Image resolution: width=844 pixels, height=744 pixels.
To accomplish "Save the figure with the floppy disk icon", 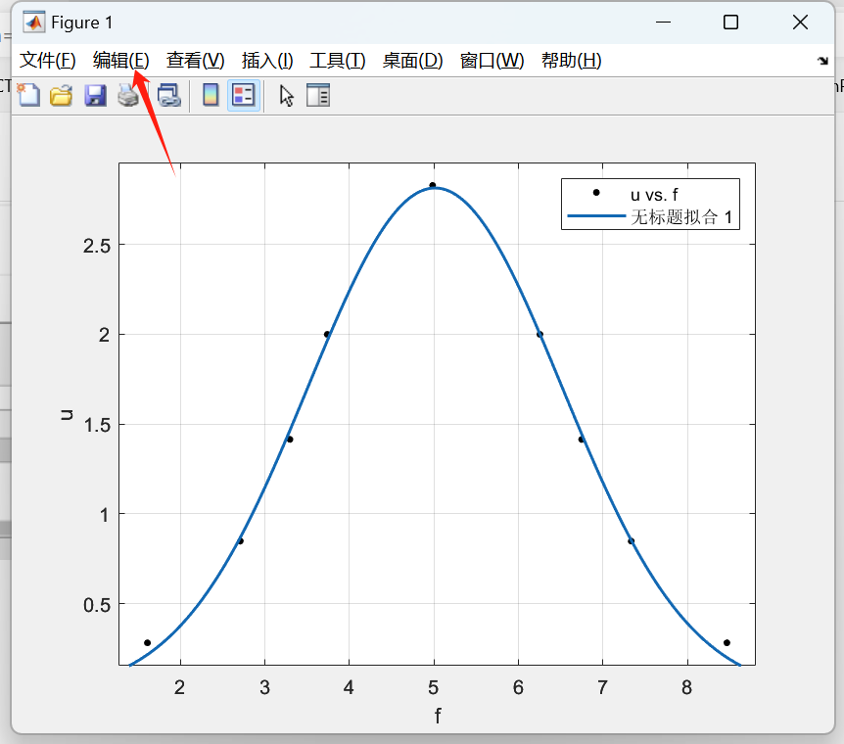I will click(95, 95).
